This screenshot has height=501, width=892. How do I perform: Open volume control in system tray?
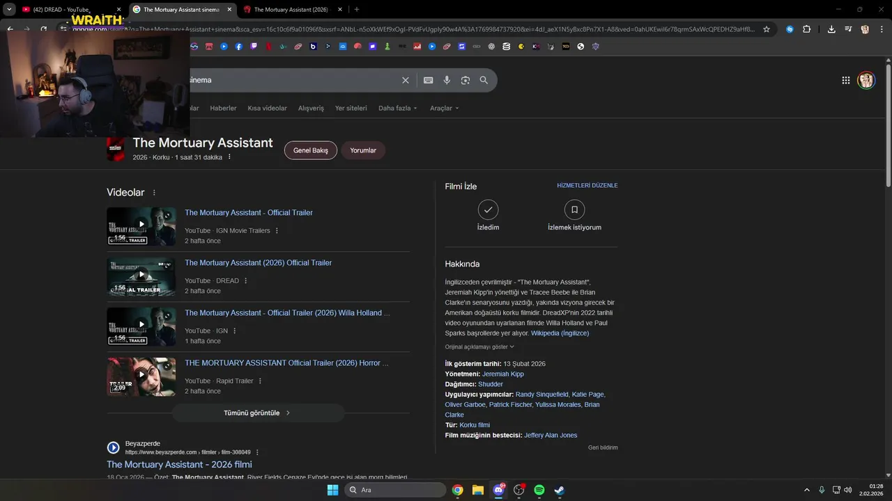[x=847, y=490]
